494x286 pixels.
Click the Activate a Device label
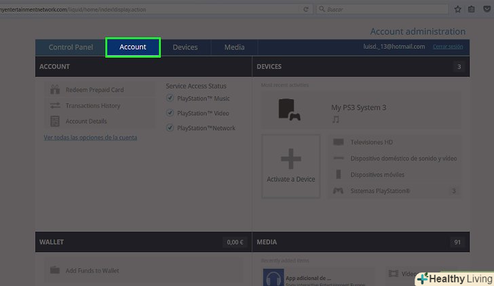pyautogui.click(x=291, y=179)
